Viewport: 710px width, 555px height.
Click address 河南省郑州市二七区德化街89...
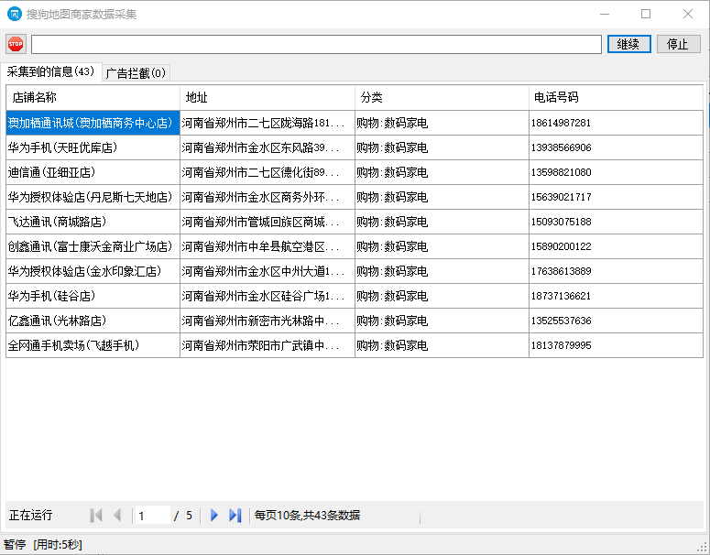point(260,172)
